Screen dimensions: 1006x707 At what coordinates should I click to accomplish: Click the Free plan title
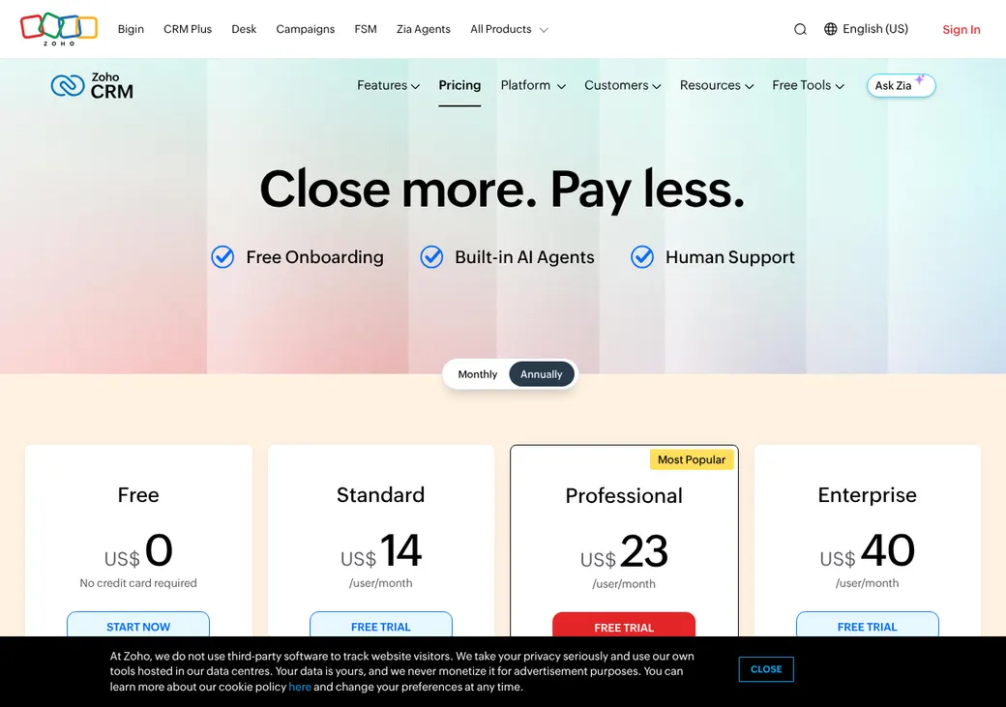tap(138, 494)
